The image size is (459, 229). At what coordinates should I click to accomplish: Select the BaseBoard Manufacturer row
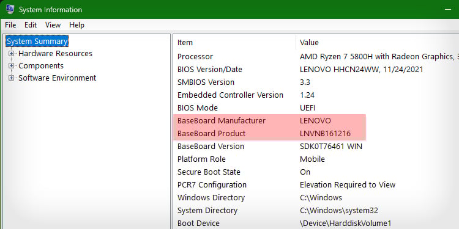tap(316, 121)
